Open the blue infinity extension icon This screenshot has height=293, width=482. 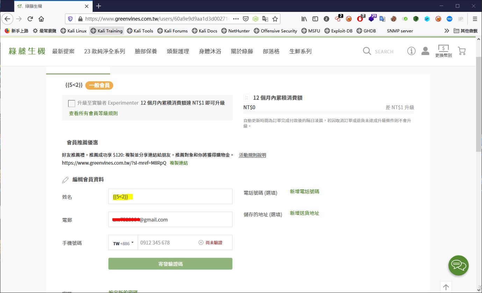click(449, 19)
